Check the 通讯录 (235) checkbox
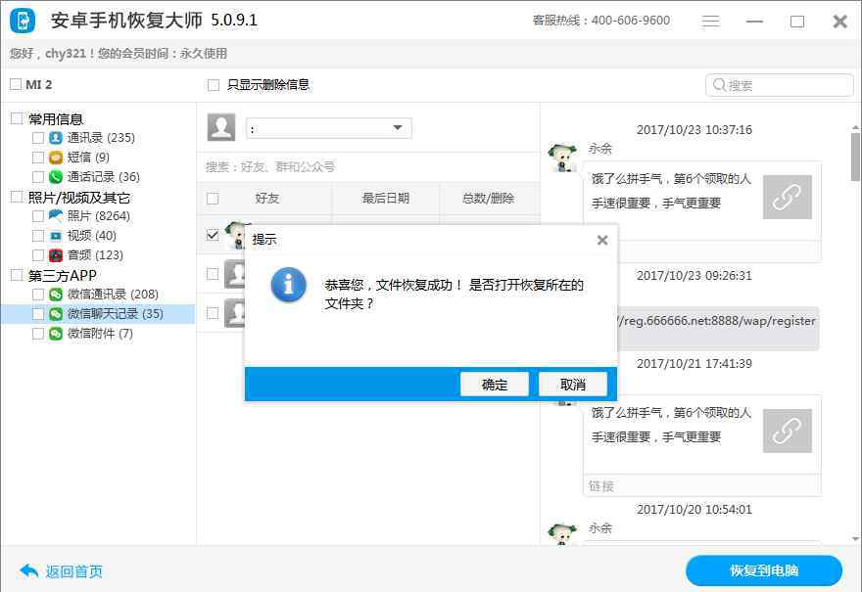Viewport: 862px width, 592px height. tap(38, 138)
